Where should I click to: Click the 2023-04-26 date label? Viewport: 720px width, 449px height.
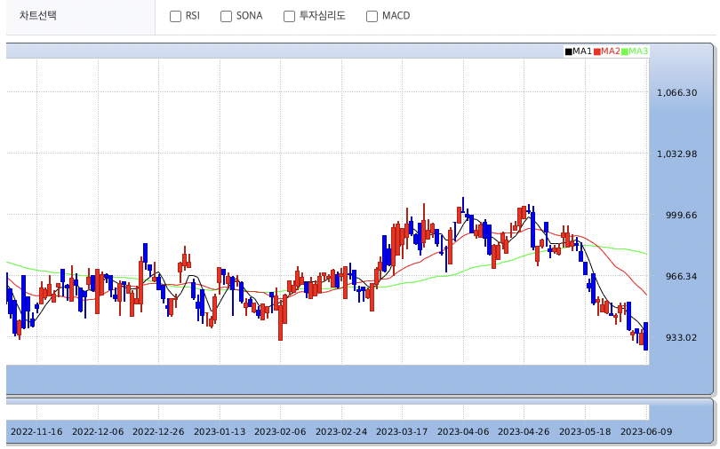(x=524, y=431)
